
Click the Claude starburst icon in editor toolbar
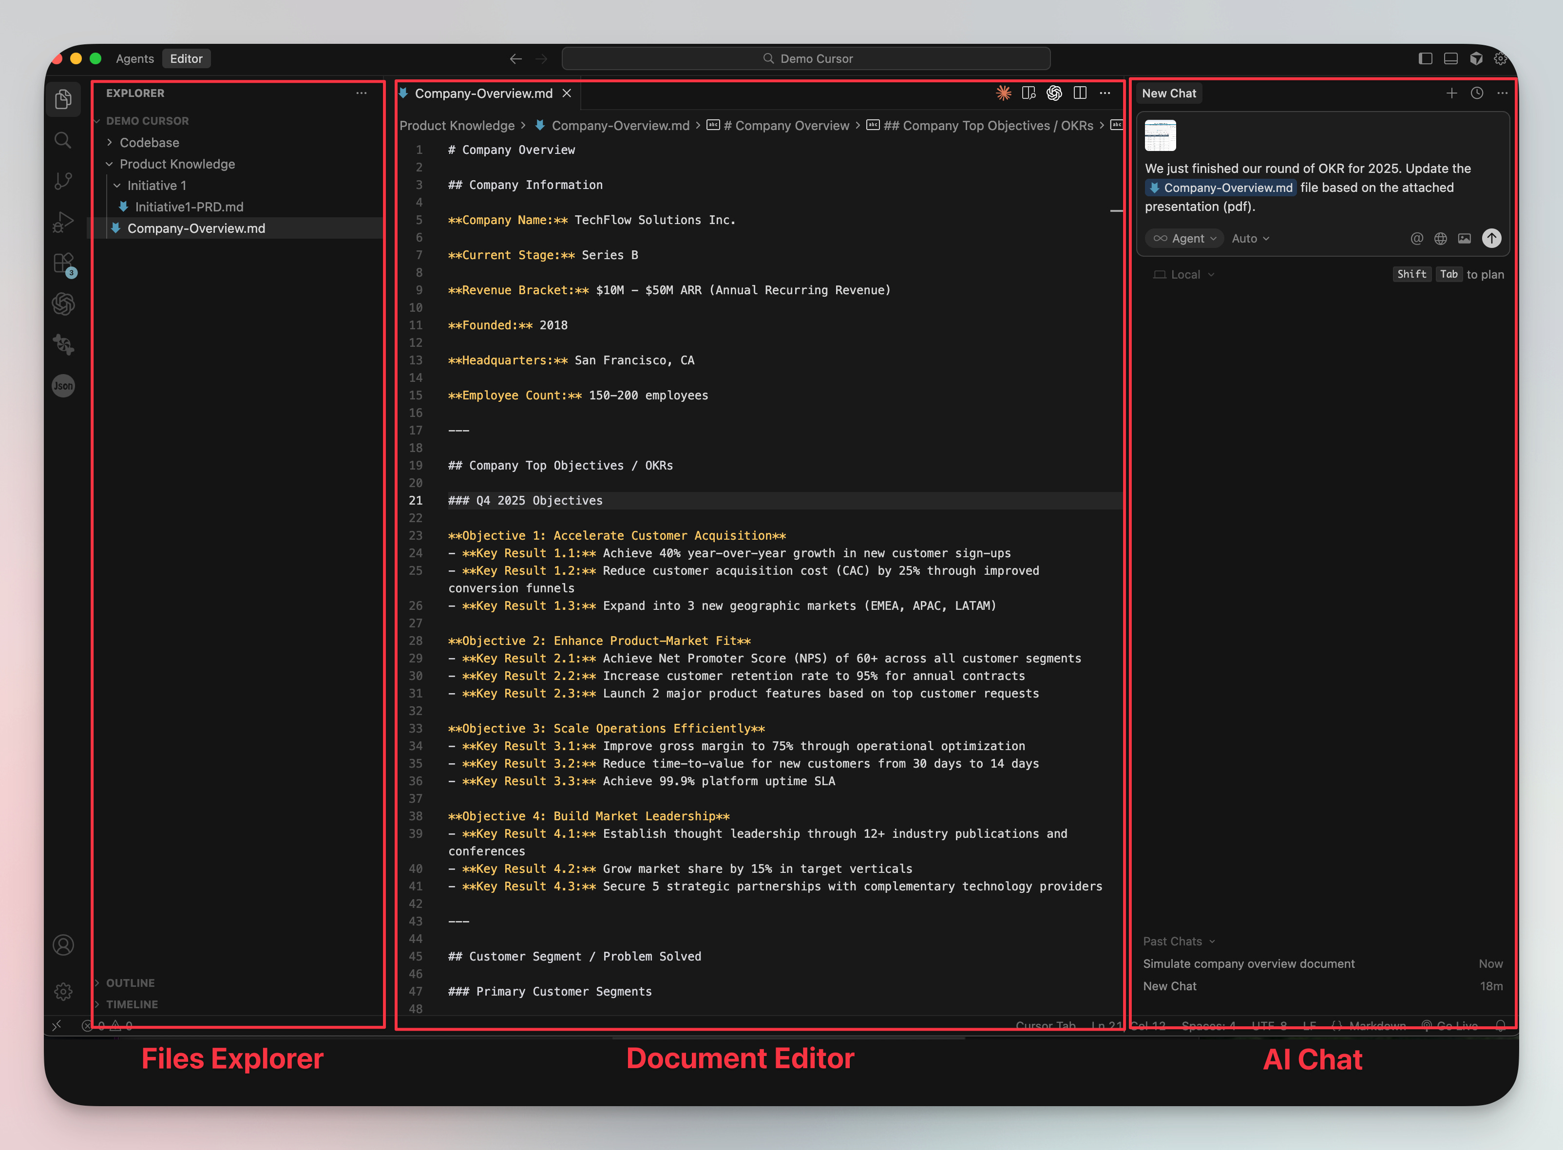tap(1003, 94)
